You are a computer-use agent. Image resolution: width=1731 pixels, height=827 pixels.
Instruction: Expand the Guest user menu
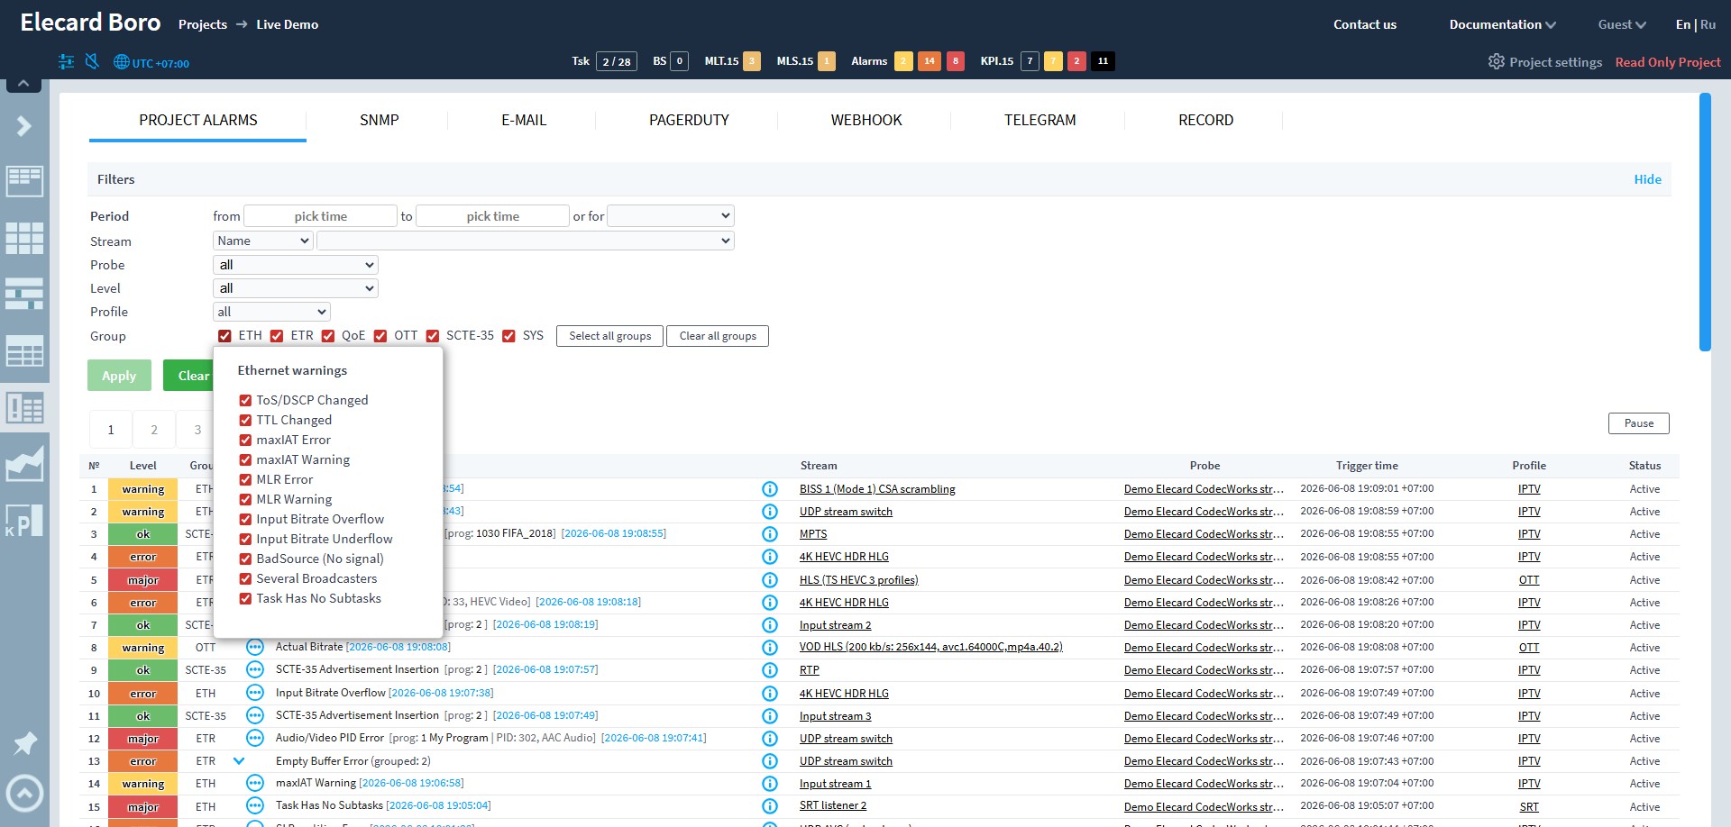[x=1622, y=24]
